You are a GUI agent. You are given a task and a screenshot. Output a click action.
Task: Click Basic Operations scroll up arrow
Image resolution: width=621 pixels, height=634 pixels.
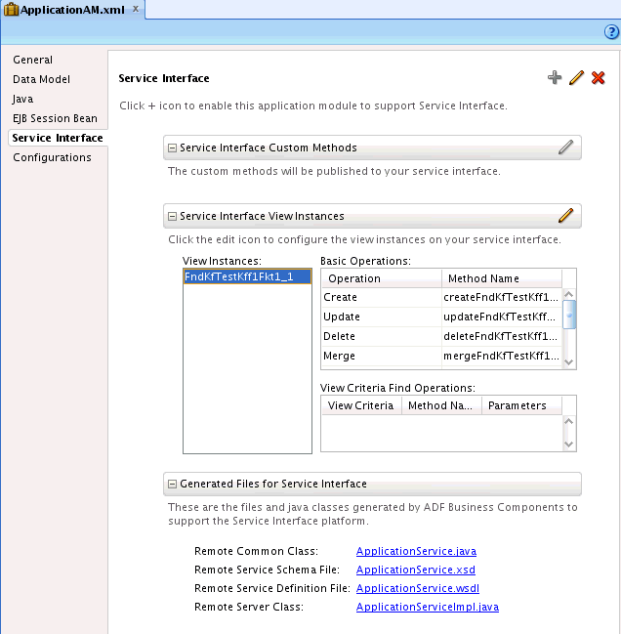click(569, 294)
